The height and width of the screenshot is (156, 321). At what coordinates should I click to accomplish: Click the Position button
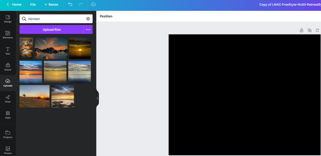(x=106, y=16)
